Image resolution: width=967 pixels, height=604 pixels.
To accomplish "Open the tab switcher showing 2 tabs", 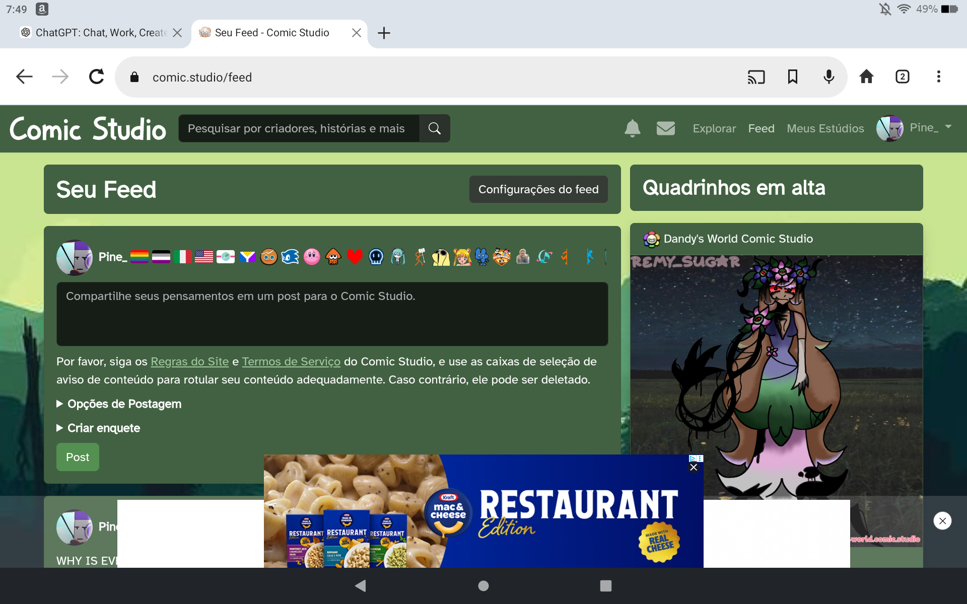I will tap(902, 77).
